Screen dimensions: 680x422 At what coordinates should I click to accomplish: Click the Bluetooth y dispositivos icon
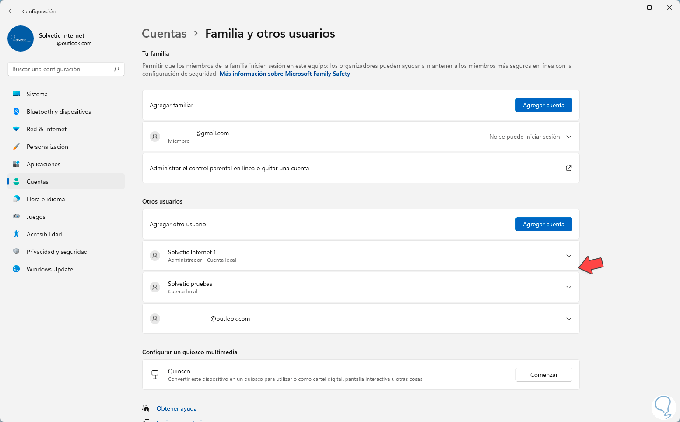(16, 112)
